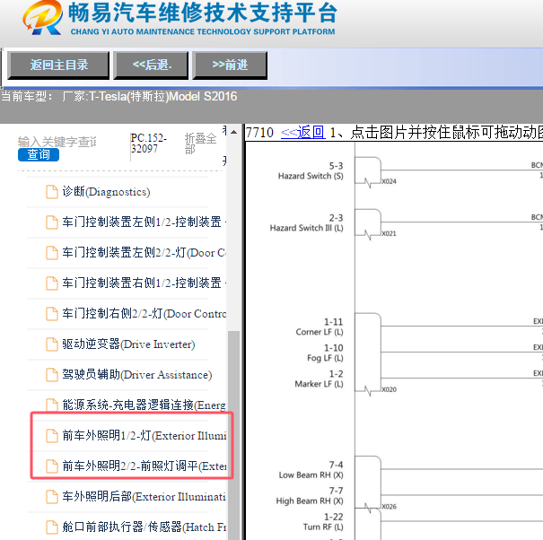Click the sidebar scrollbar up arrow
This screenshot has width=543, height=540.
(x=234, y=132)
